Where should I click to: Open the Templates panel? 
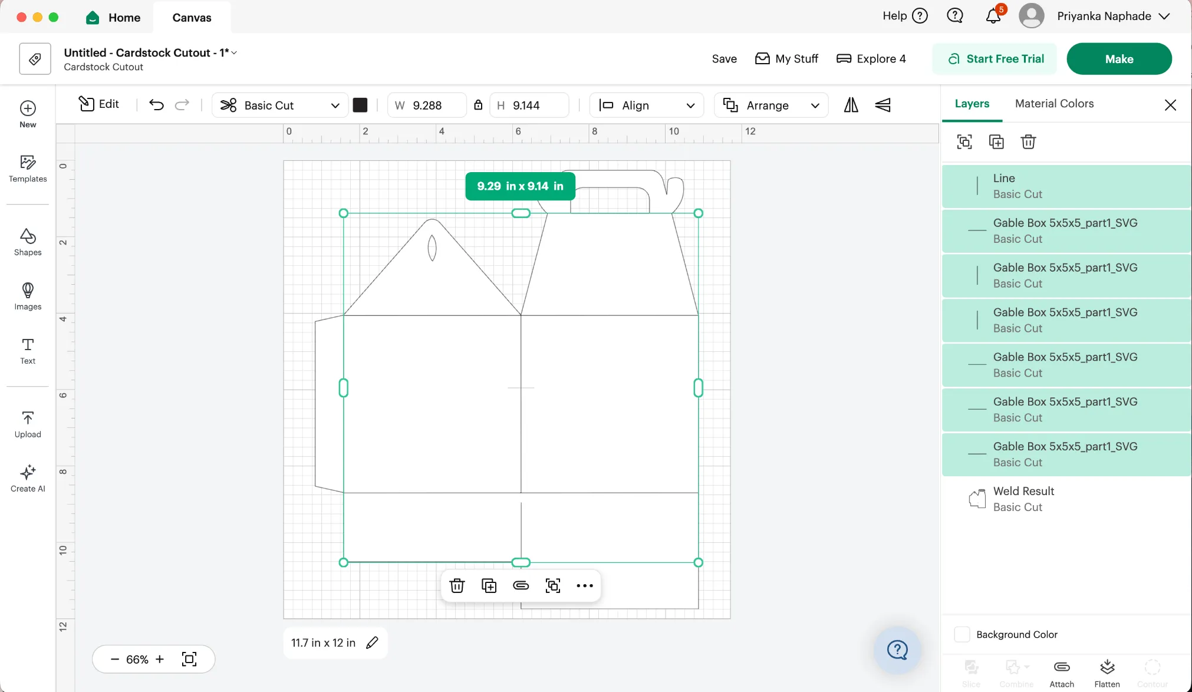click(28, 169)
